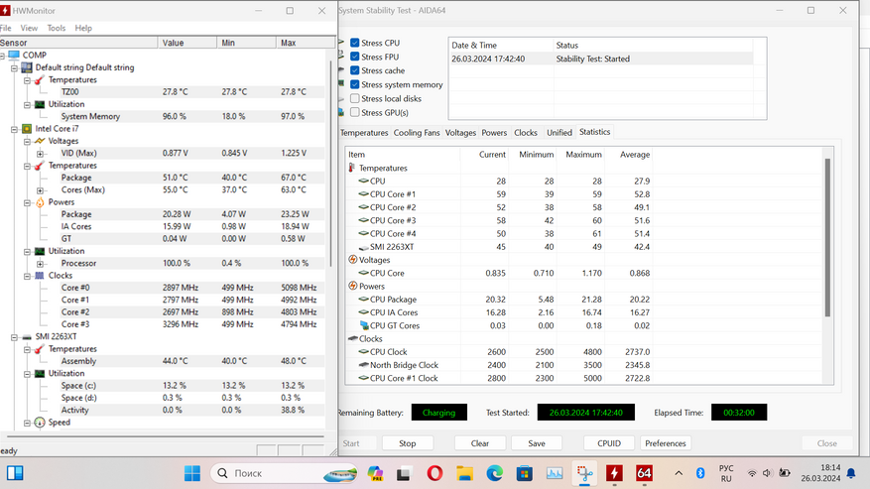Open File Explorer from the taskbar
870x489 pixels.
pyautogui.click(x=463, y=473)
